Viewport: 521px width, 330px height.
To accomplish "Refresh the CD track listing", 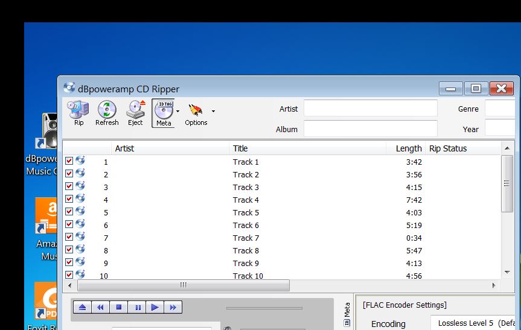I will [107, 113].
